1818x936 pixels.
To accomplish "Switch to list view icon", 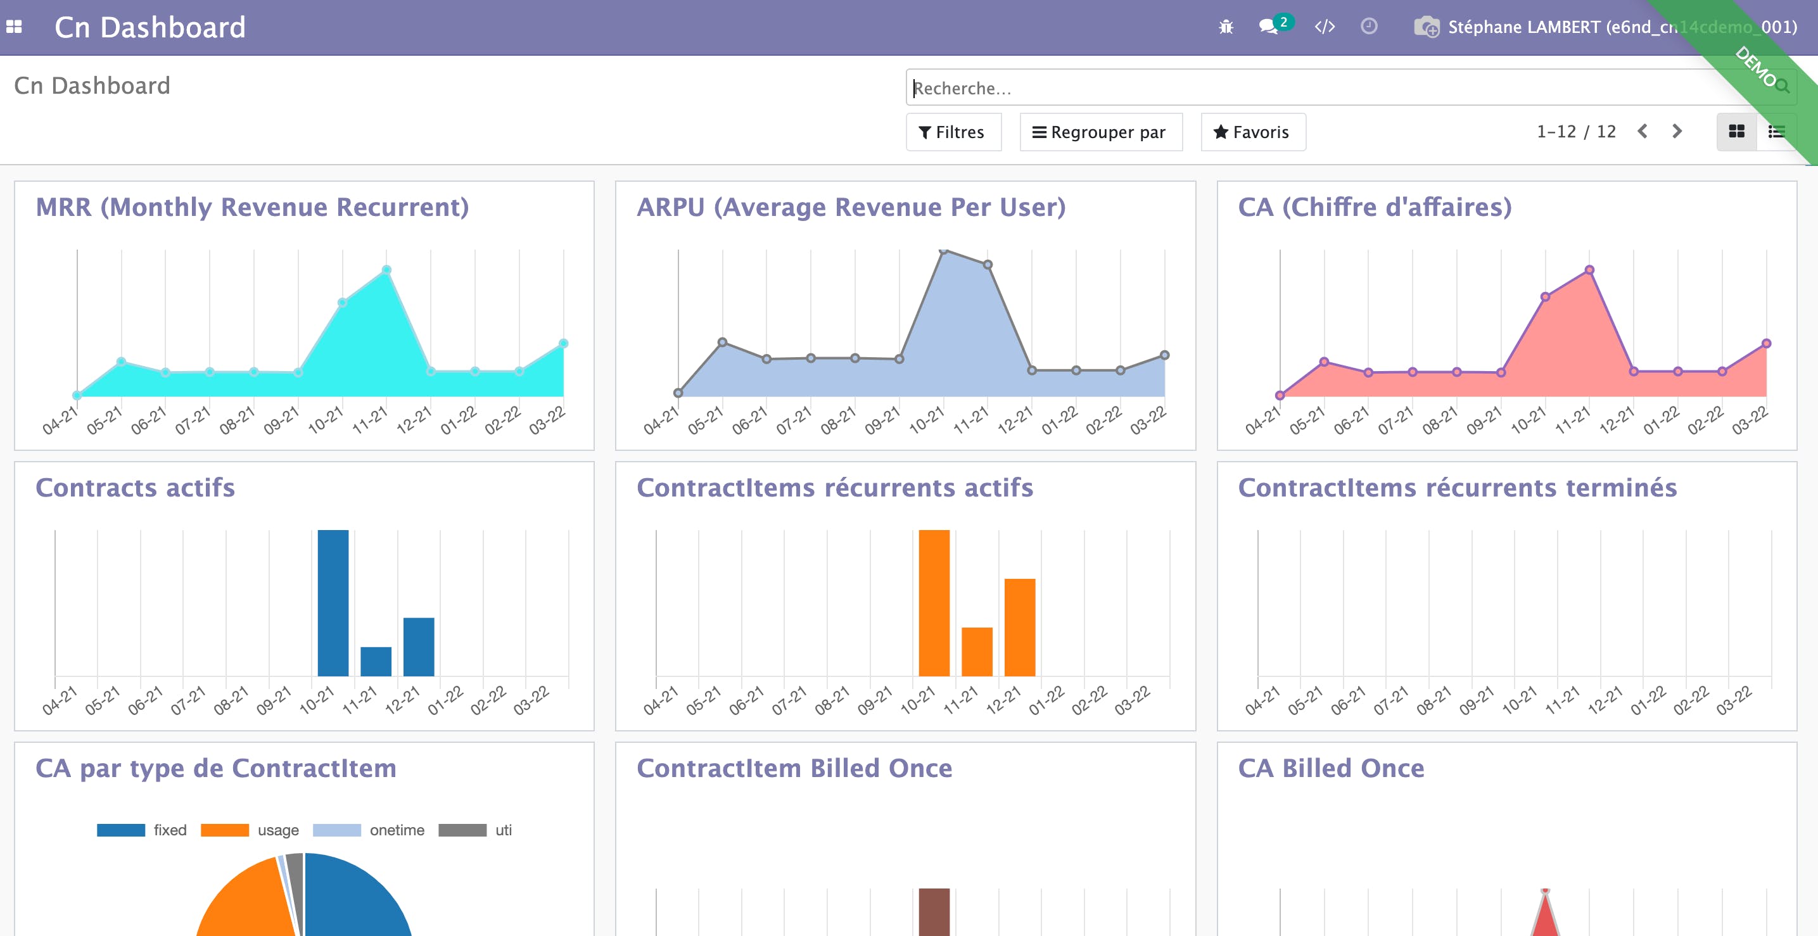I will coord(1776,132).
